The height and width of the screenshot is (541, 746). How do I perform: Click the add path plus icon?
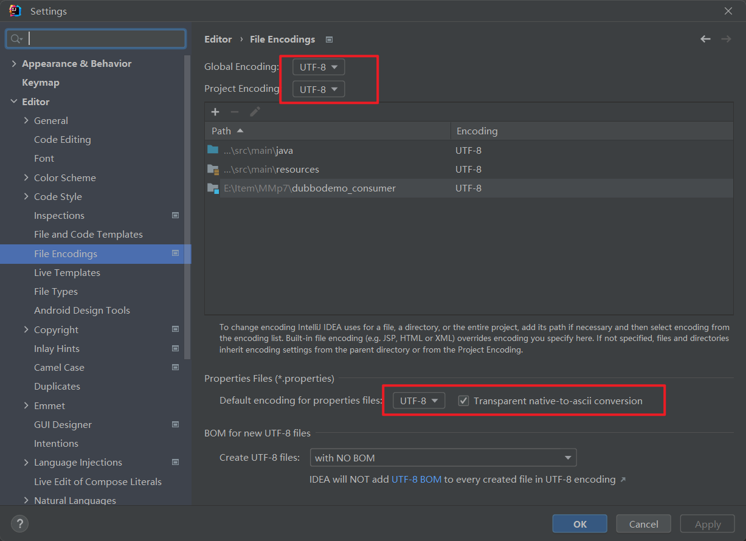tap(215, 112)
